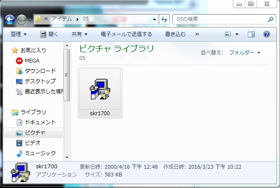
Task: Select the アイテム breadcrumb in the address bar
Action: click(x=62, y=19)
